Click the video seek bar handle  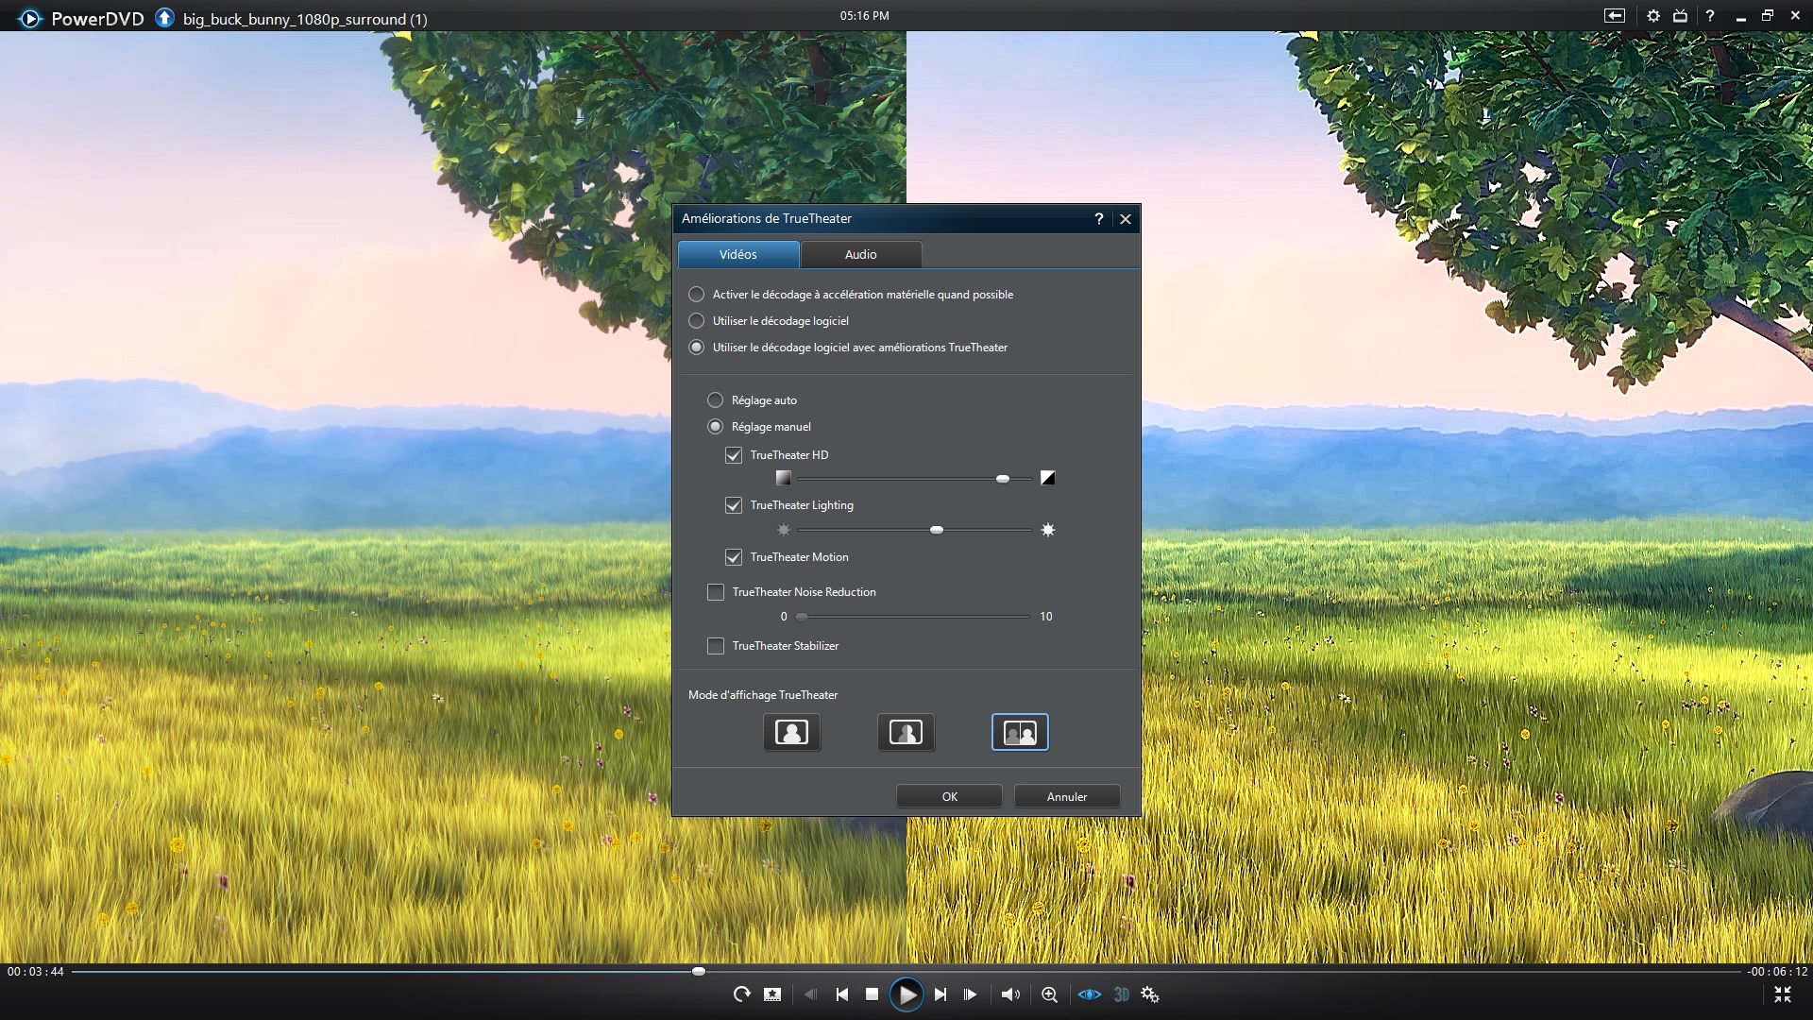699,971
